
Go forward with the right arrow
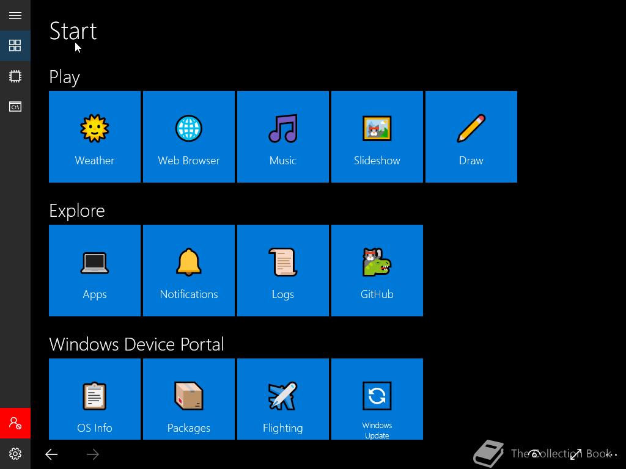[x=93, y=454]
